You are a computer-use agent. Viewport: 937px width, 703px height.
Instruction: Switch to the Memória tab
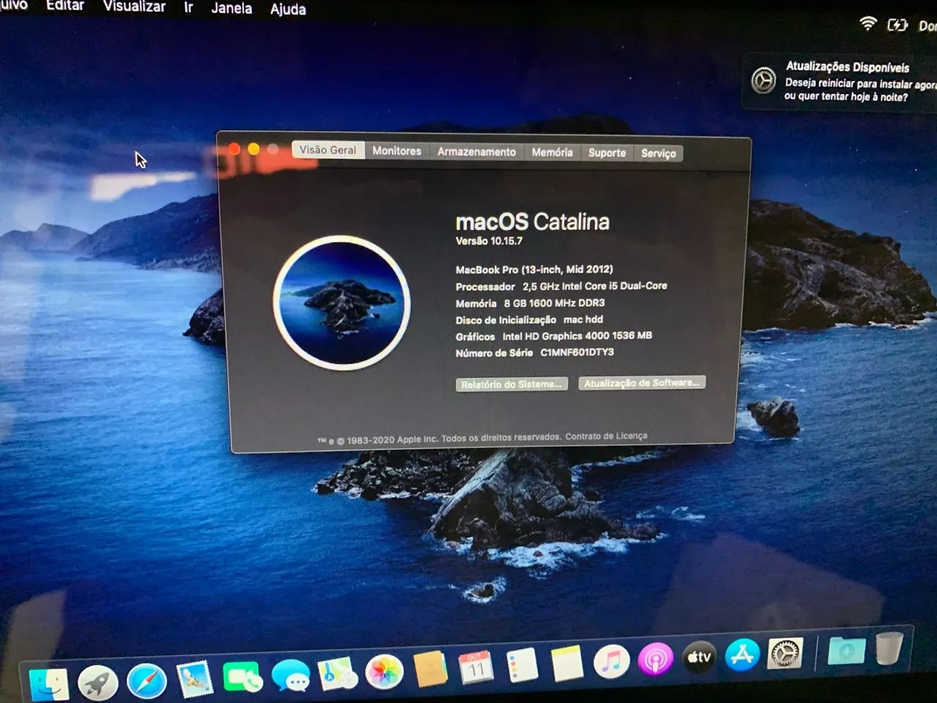point(552,152)
